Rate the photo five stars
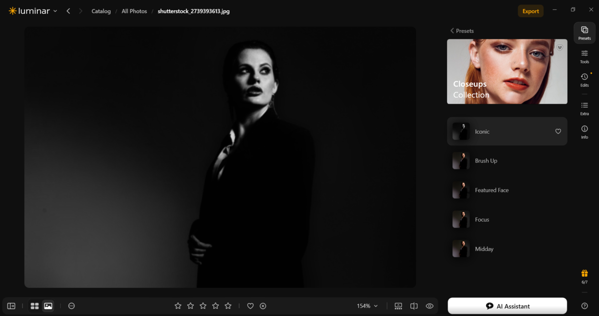This screenshot has height=316, width=599. 228,306
